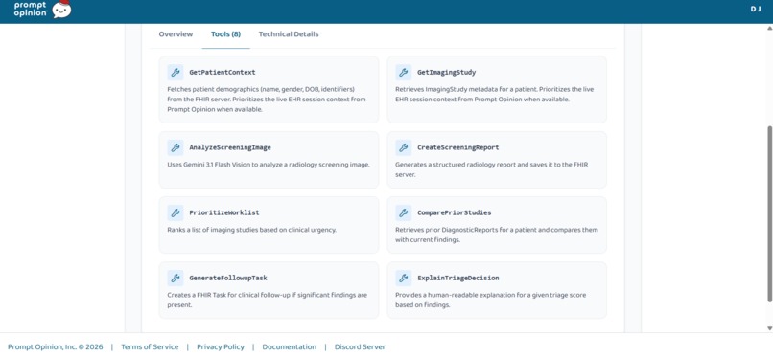Click the ExplainTriageDecision tool name

coord(458,278)
